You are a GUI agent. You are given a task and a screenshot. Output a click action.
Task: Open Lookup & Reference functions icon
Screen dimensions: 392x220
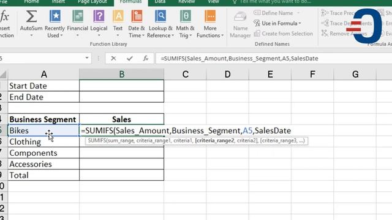click(160, 17)
